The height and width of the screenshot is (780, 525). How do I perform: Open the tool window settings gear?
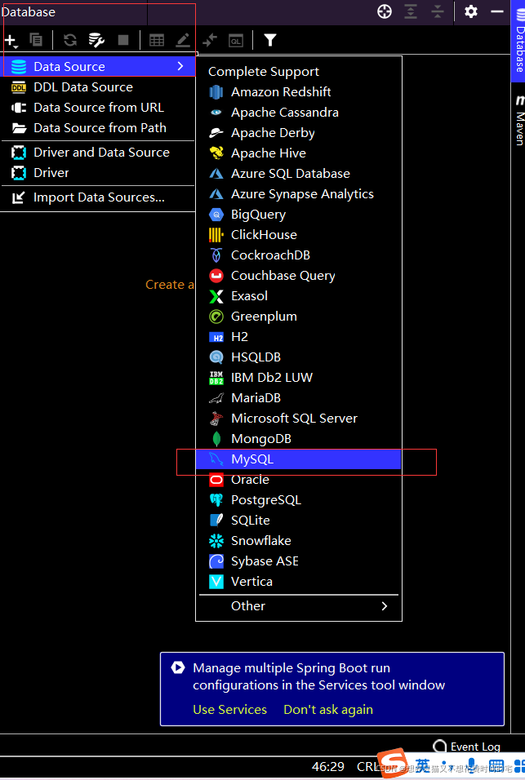point(471,11)
